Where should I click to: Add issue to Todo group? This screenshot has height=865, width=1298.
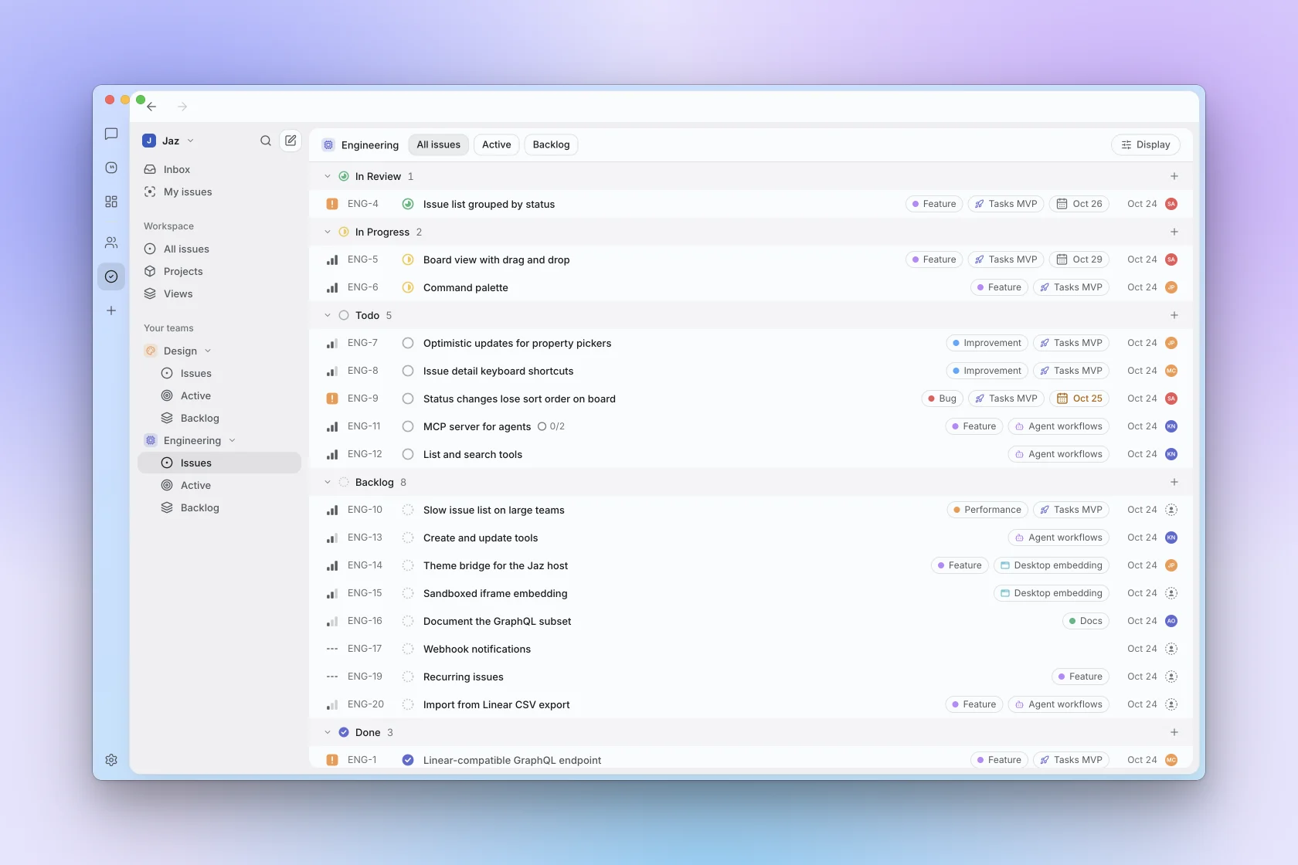pos(1174,315)
